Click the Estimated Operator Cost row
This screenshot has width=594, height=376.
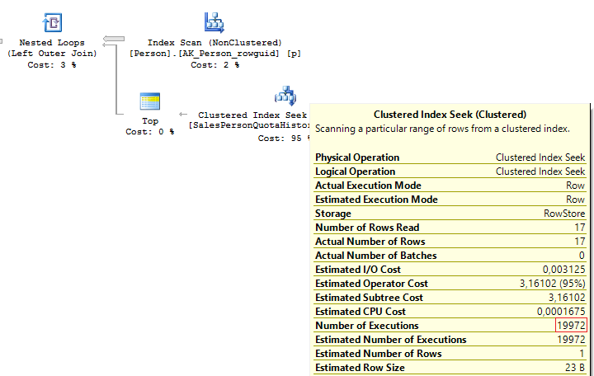coord(450,283)
